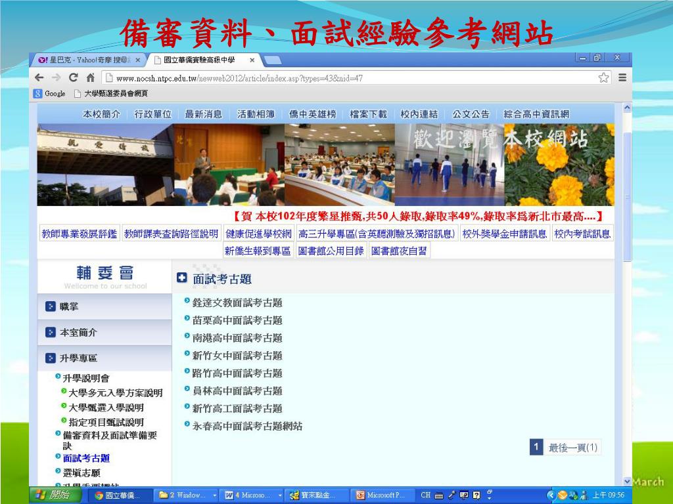Image resolution: width=673 pixels, height=504 pixels.
Task: Open 指定項目甄試說明 in the sidebar
Action: [x=106, y=422]
